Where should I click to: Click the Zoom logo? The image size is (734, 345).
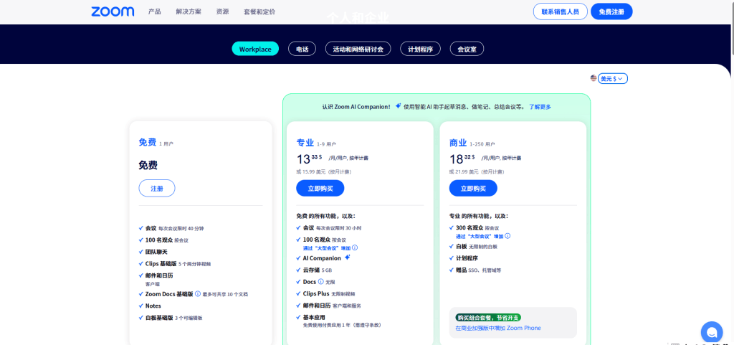(x=113, y=11)
